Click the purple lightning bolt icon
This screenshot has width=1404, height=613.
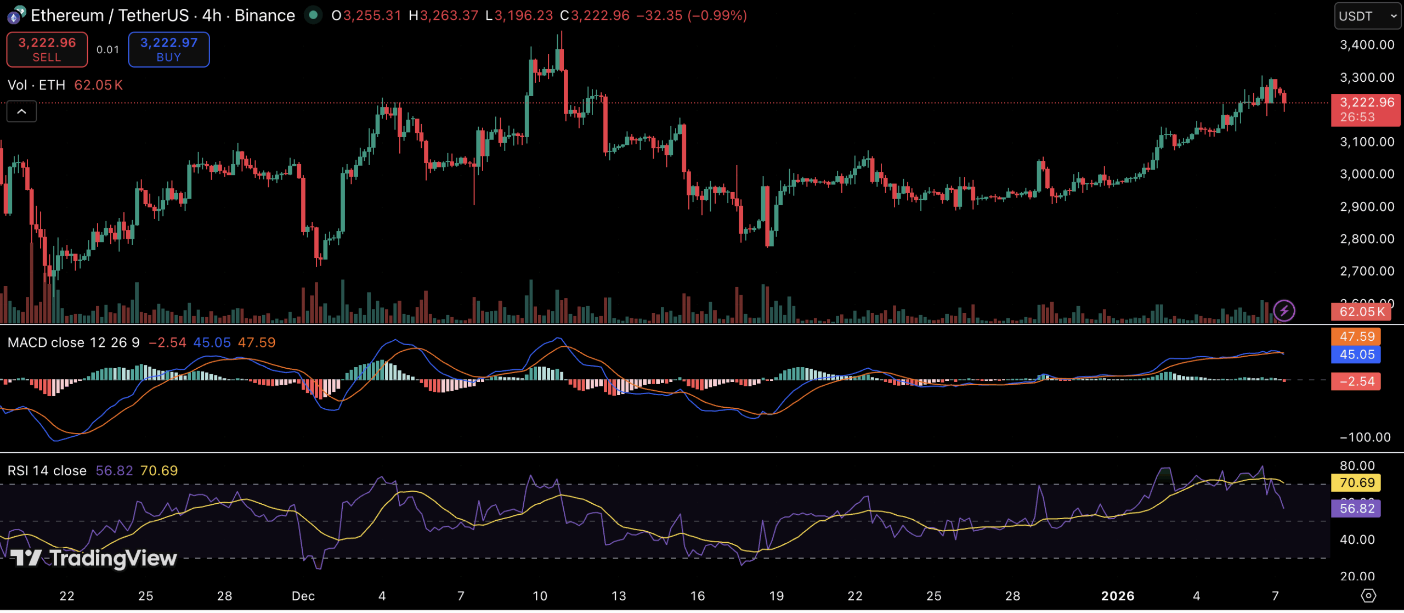[x=1284, y=311]
